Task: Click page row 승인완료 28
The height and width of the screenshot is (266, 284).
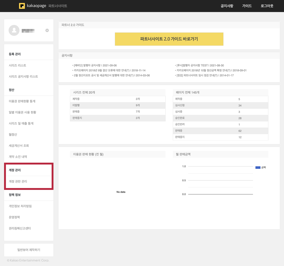Action: (x=220, y=118)
